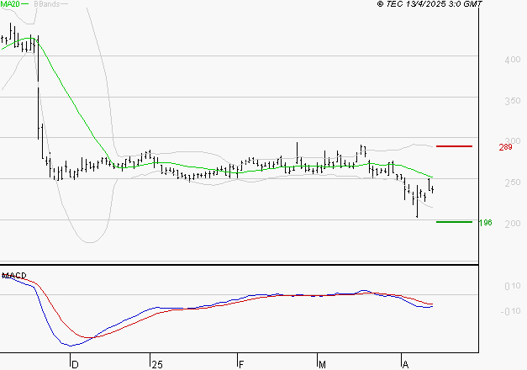The width and height of the screenshot is (527, 370).
Task: Click the MACD -010 axis label
Action: [x=510, y=312]
